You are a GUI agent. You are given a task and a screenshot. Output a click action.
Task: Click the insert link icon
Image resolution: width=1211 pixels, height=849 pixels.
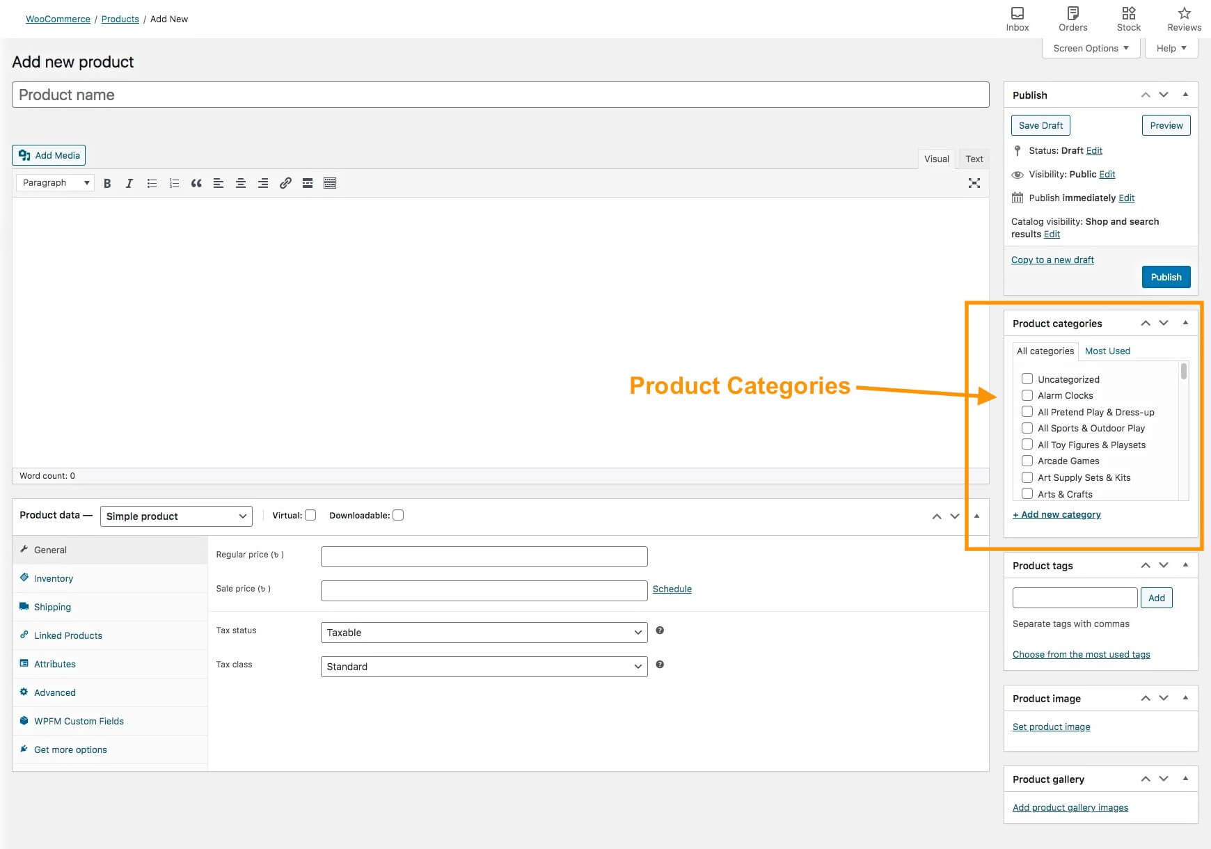tap(285, 183)
